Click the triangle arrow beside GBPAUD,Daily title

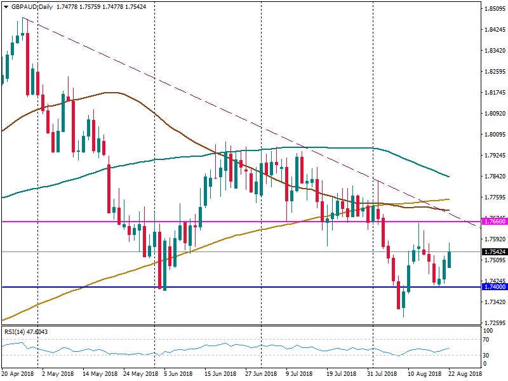point(5,6)
